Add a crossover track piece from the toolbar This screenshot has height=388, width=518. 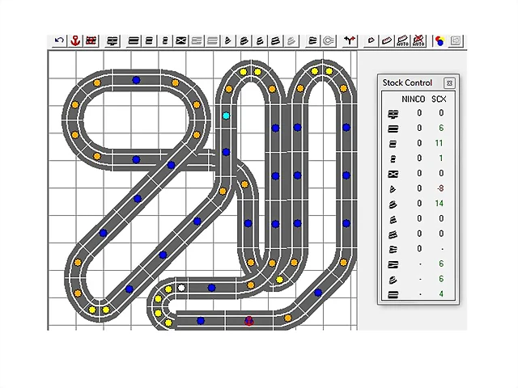click(x=180, y=41)
